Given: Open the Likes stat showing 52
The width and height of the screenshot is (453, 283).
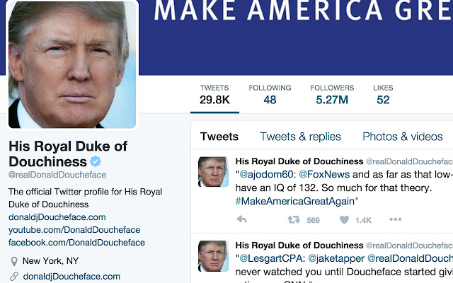Looking at the screenshot, I should [x=383, y=95].
